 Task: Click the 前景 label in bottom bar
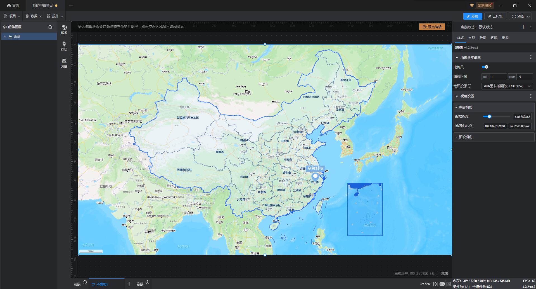[x=77, y=284]
